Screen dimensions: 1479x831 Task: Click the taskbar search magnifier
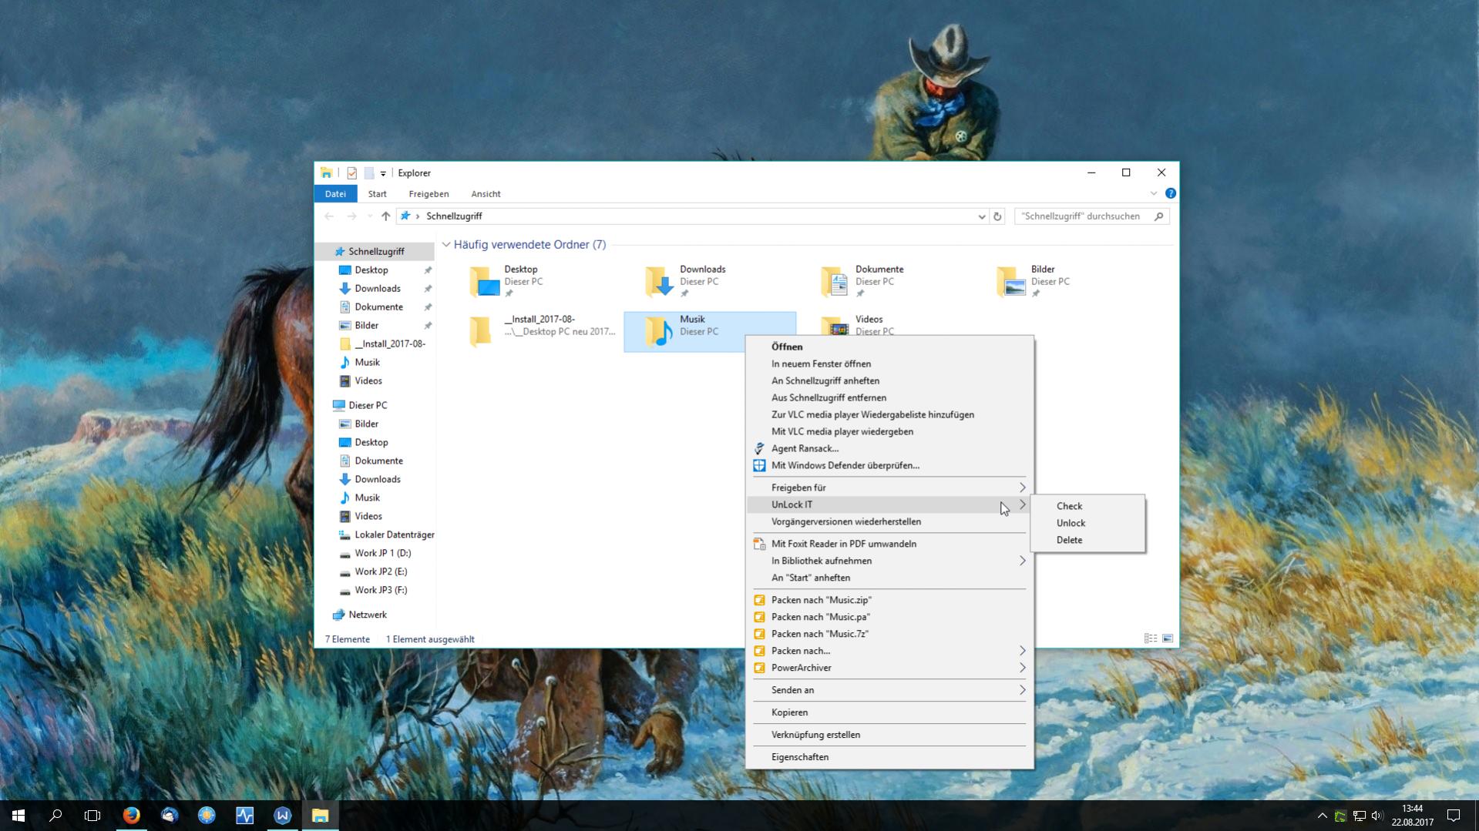(x=55, y=815)
